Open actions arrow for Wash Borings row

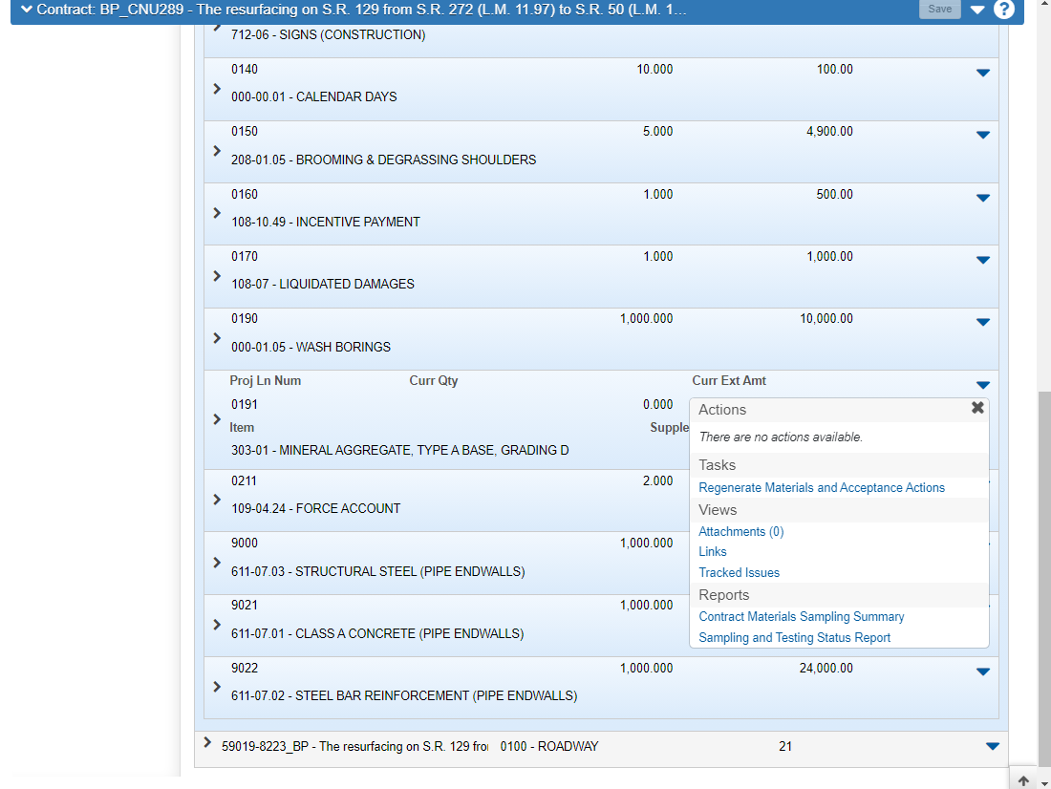[x=982, y=322]
